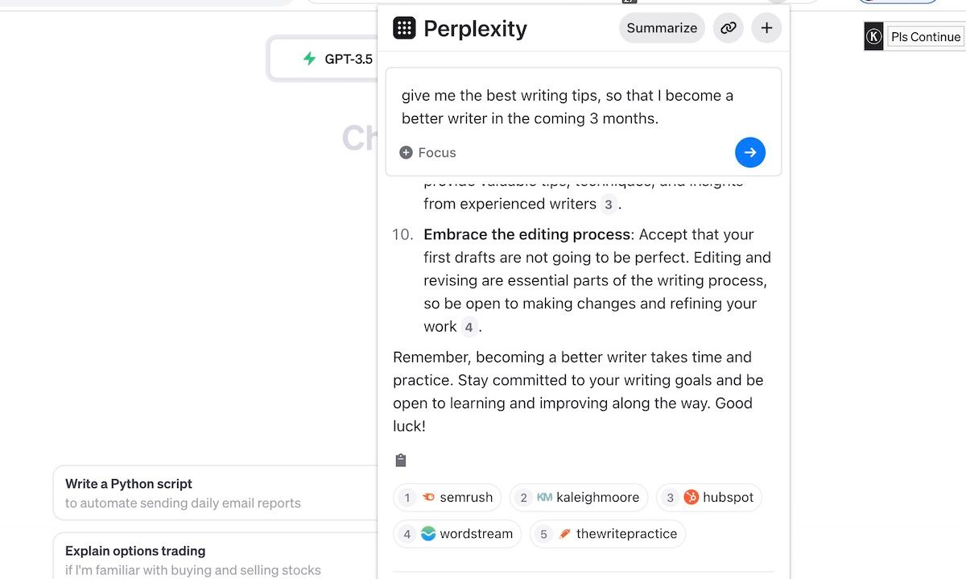Open citation 4 after refining your work
Image resolution: width=966 pixels, height=579 pixels.
coord(469,327)
